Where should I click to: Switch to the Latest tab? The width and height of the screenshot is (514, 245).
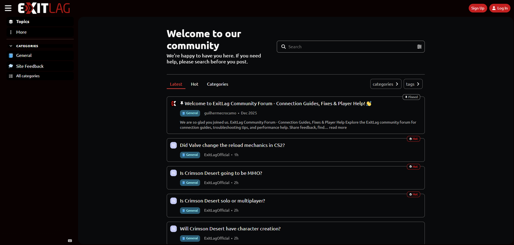pos(176,84)
